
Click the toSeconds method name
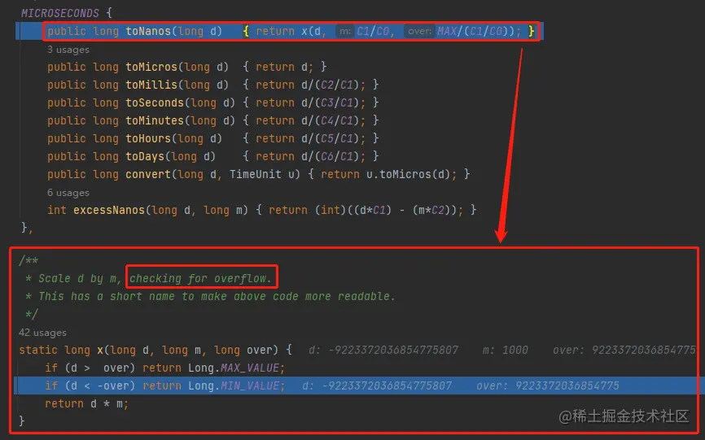(x=155, y=102)
